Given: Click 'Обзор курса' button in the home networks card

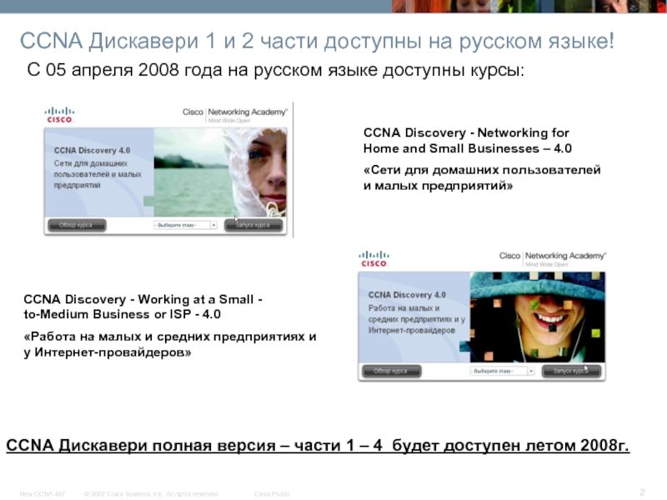Looking at the screenshot, I should (77, 225).
